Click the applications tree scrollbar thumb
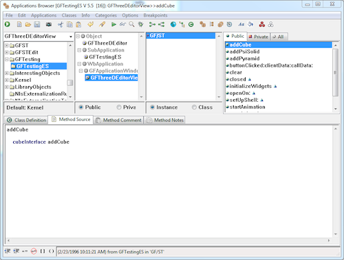This screenshot has width=344, height=260. (70, 83)
